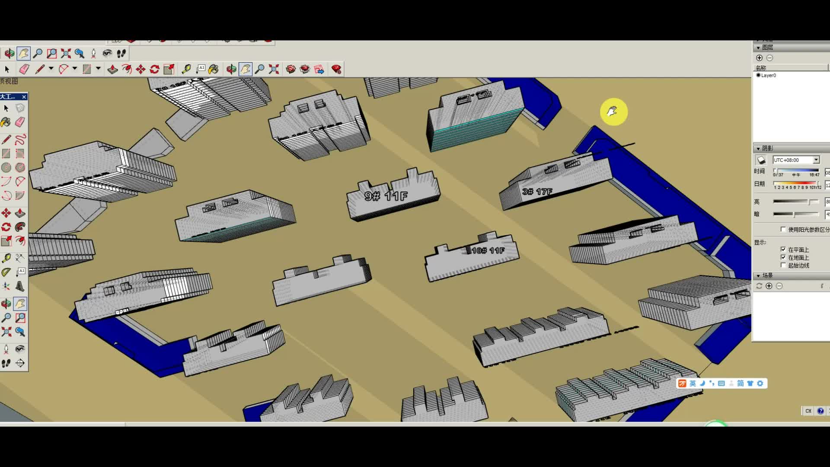The image size is (830, 467).
Task: Select Rotated Rectangle in the floating palette
Action: coord(20,154)
